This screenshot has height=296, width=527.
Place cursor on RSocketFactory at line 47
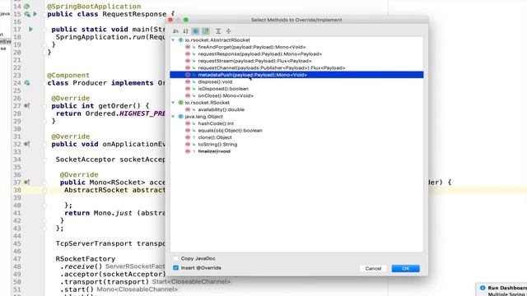click(86, 259)
